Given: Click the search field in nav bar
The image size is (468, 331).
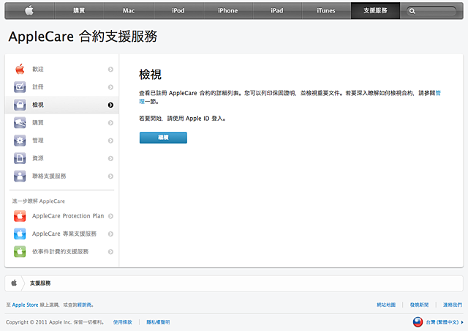Looking at the screenshot, I should [x=431, y=11].
